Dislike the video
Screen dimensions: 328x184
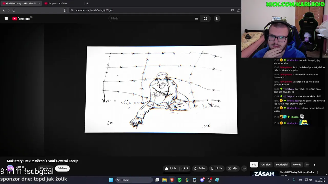[185, 168]
